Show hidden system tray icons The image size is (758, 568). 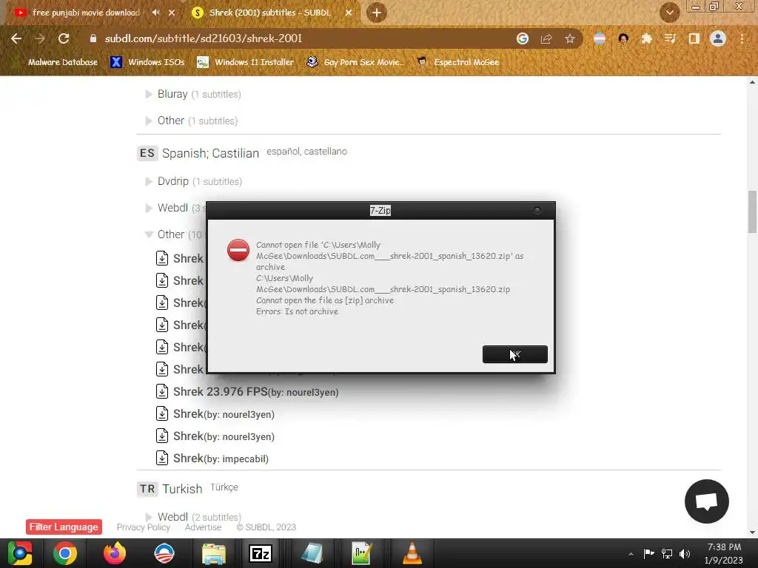coord(631,554)
